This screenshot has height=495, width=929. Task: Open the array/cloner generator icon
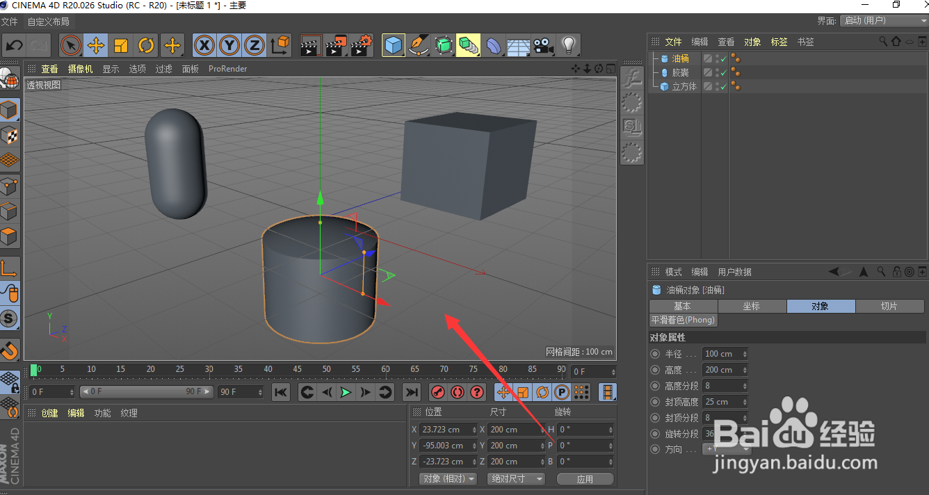[x=469, y=47]
